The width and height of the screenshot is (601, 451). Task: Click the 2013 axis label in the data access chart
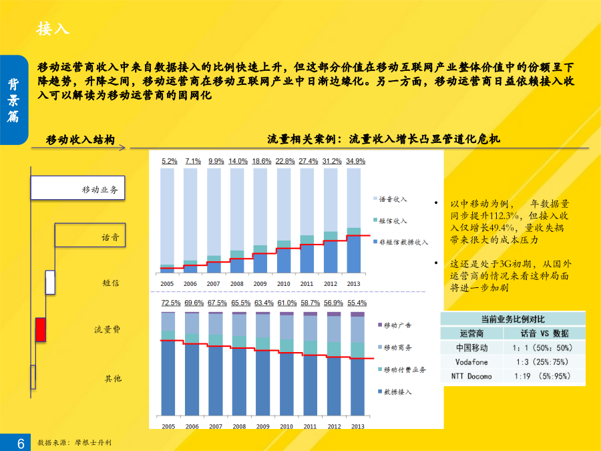pos(358,426)
